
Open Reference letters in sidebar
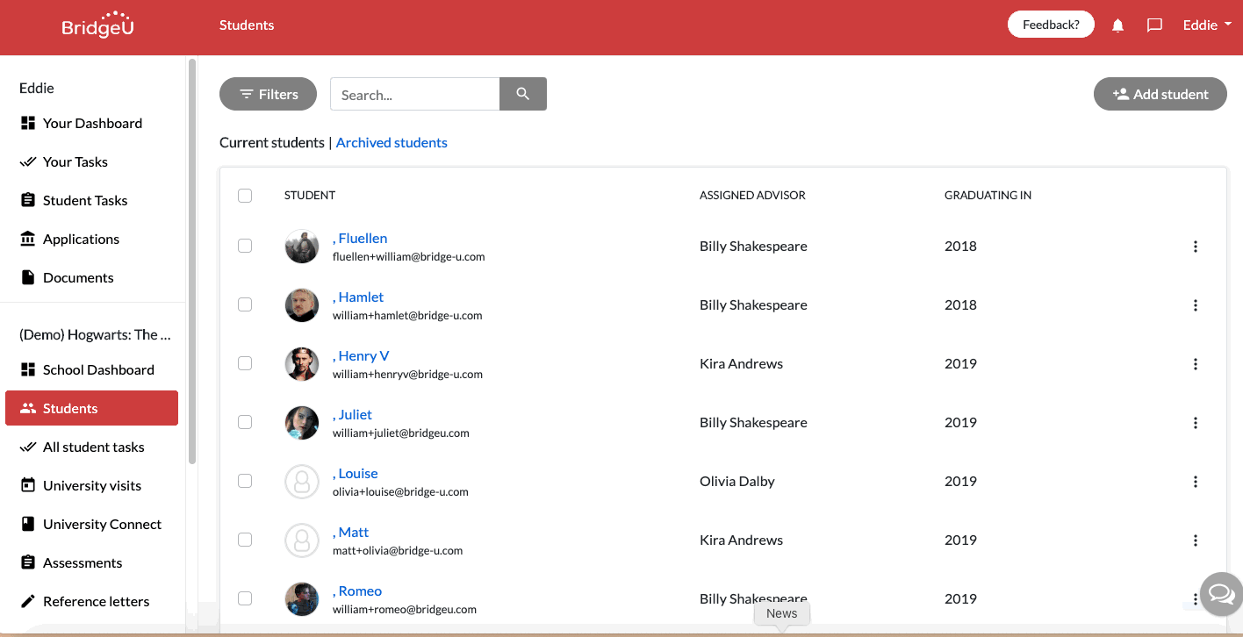[x=92, y=601]
